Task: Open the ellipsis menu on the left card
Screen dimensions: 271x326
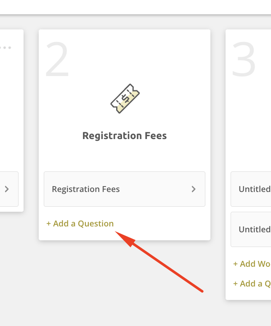Action: click(x=5, y=47)
